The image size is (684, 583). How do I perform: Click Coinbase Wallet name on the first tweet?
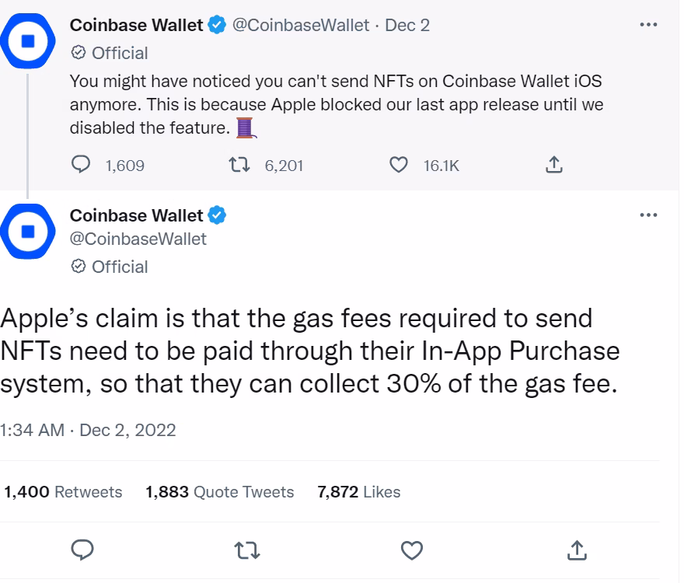coord(137,26)
